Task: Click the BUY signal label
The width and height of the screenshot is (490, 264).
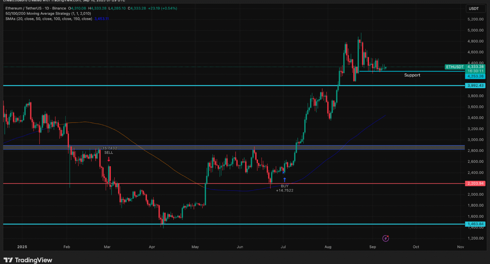Action: pyautogui.click(x=285, y=186)
